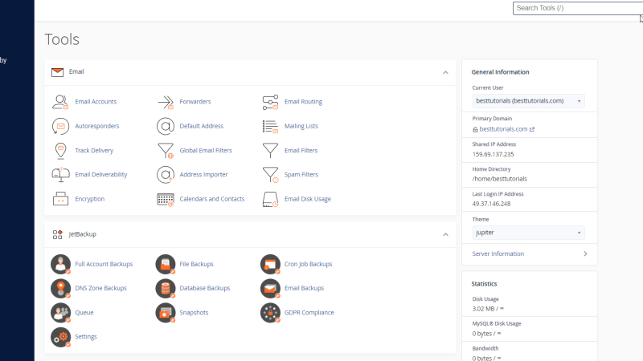Click the external-link icon beside the primary domain
The height and width of the screenshot is (361, 643).
tap(532, 129)
